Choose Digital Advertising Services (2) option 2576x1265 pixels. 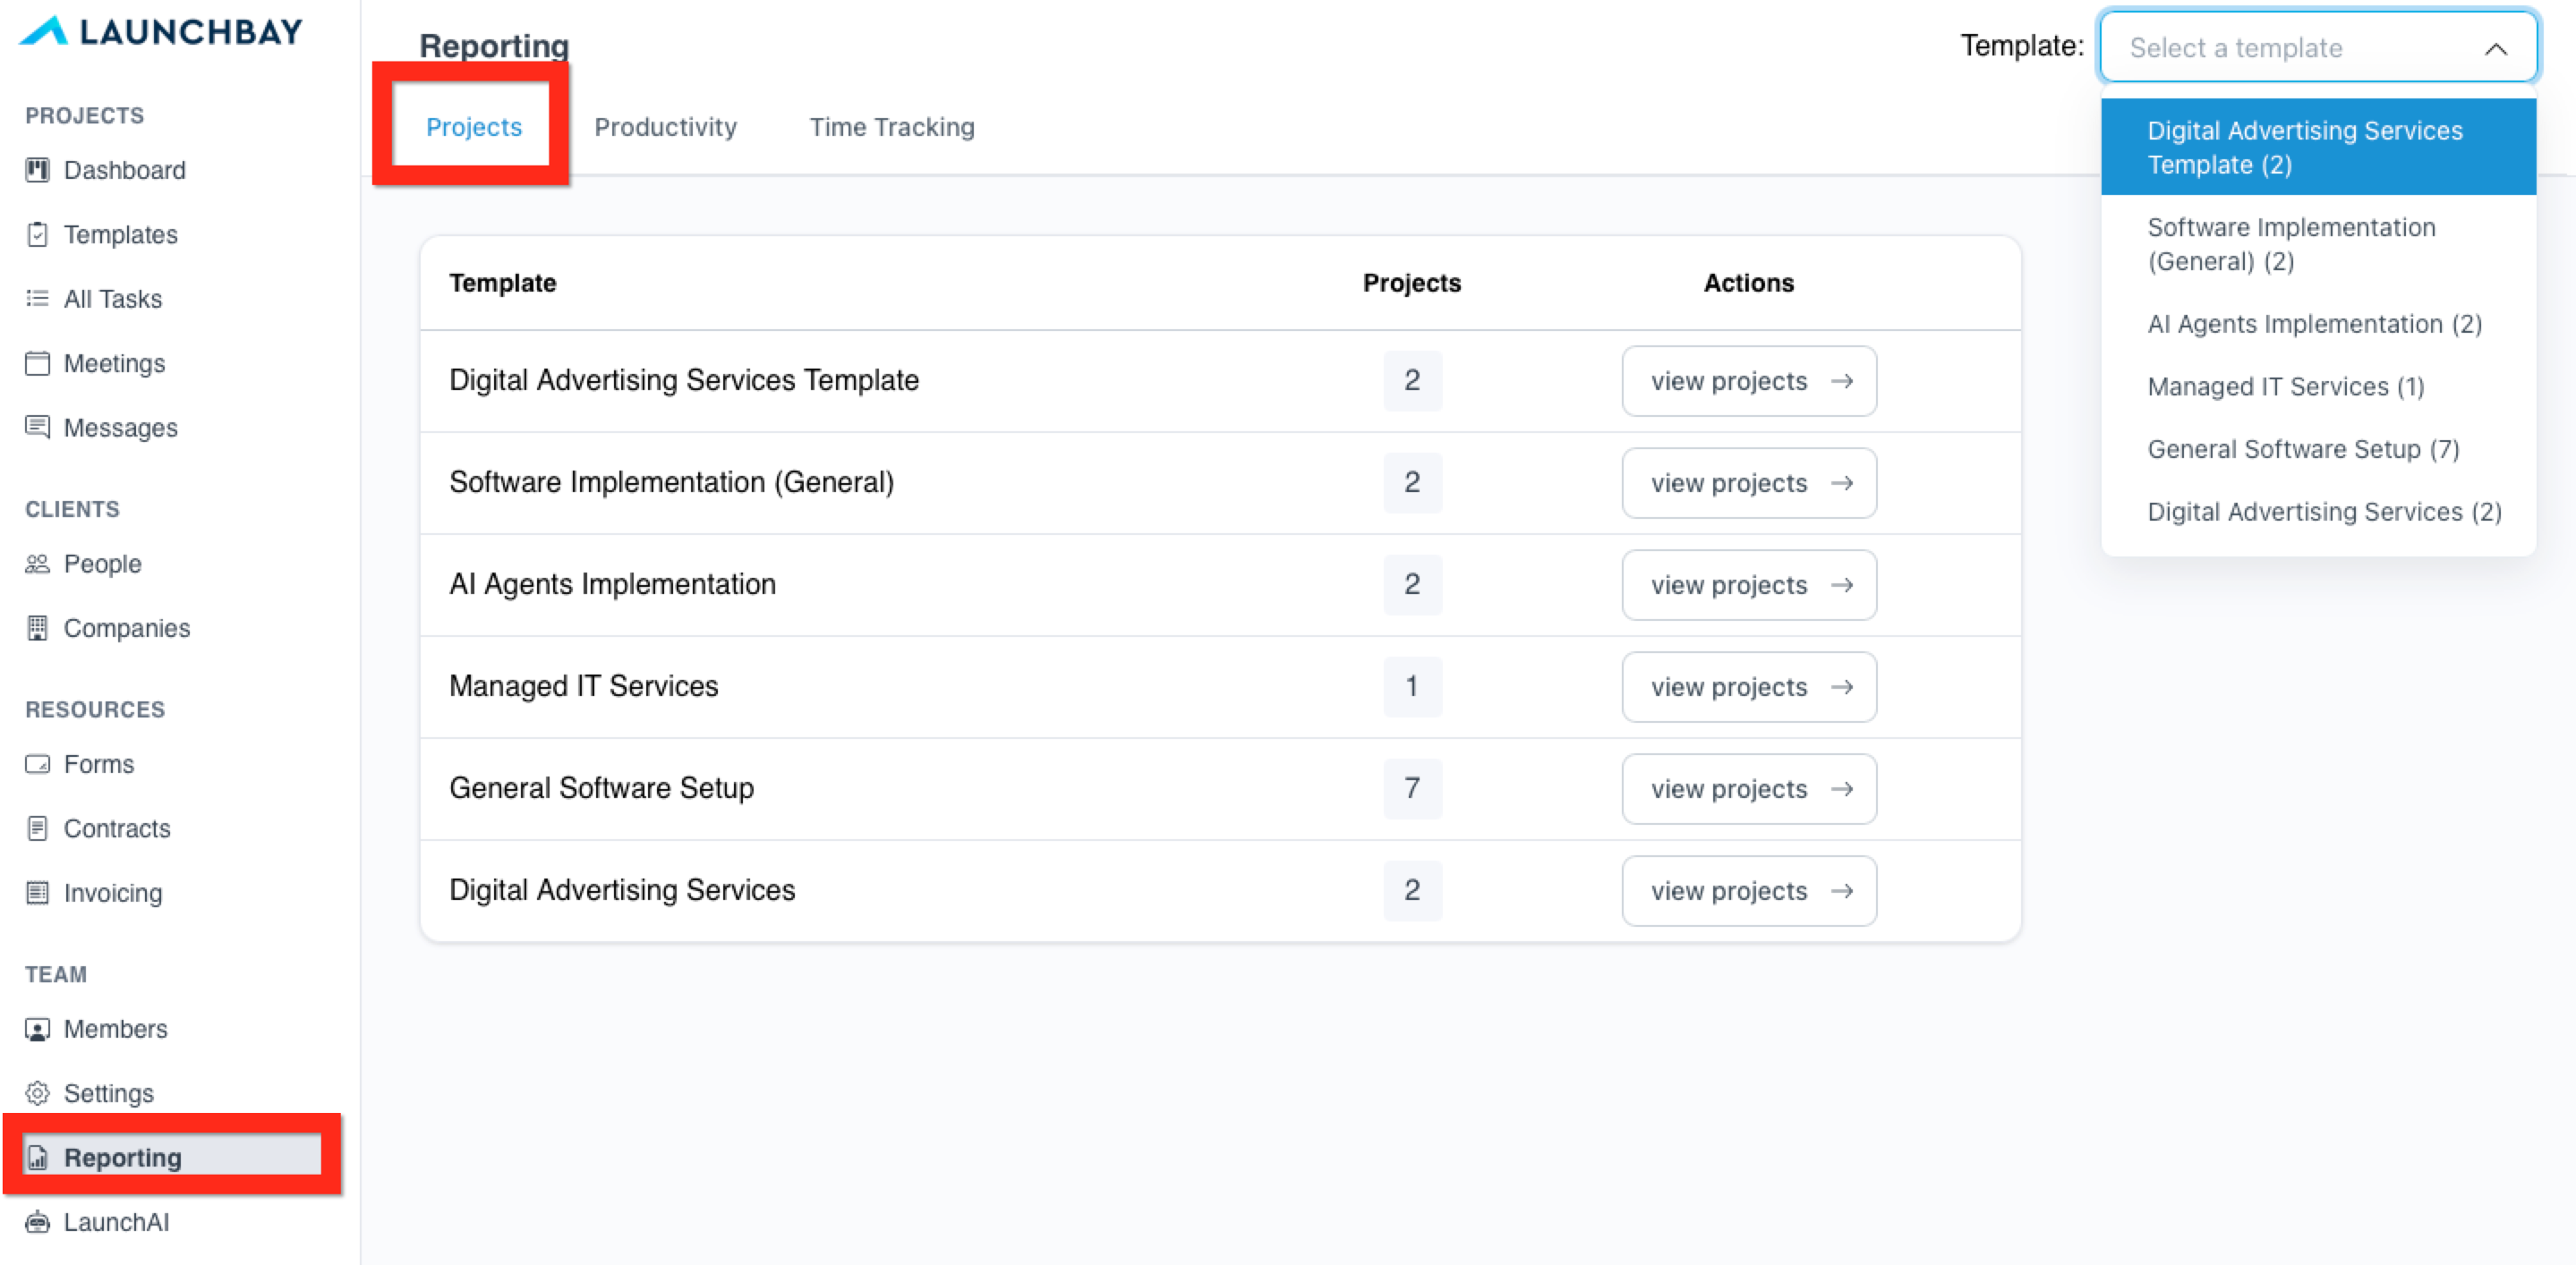2318,513
